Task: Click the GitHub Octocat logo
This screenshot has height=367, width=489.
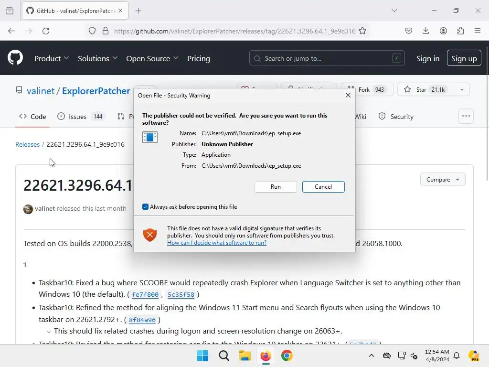Action: click(x=15, y=58)
